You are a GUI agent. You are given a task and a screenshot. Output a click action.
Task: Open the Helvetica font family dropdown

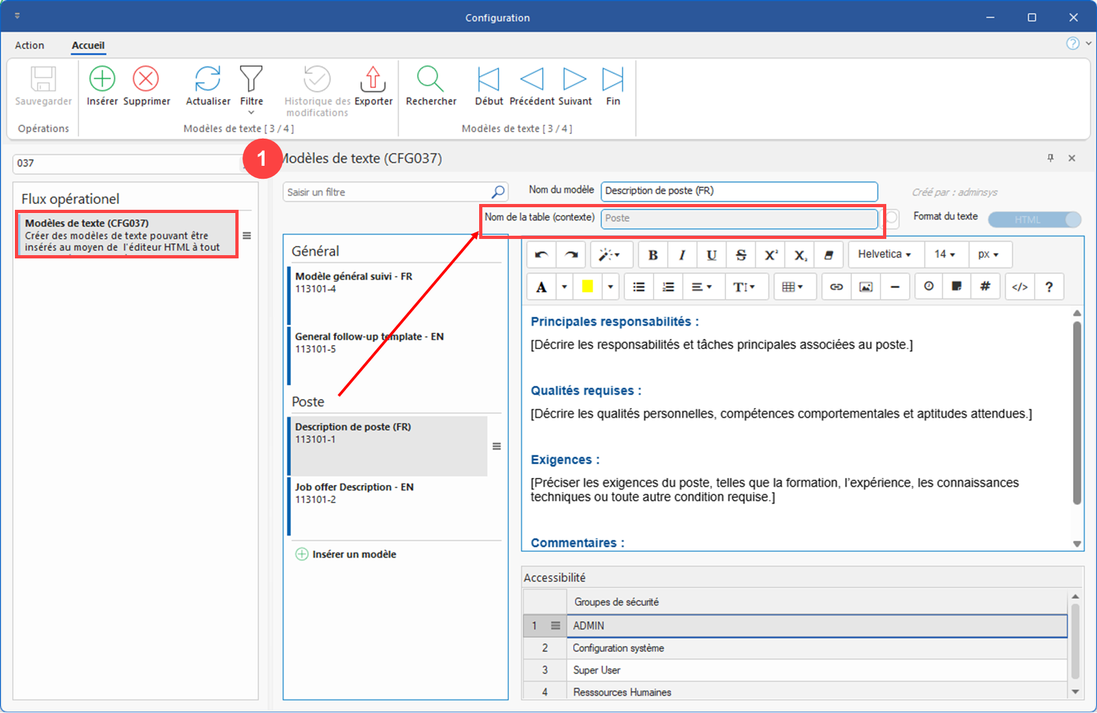click(x=884, y=255)
